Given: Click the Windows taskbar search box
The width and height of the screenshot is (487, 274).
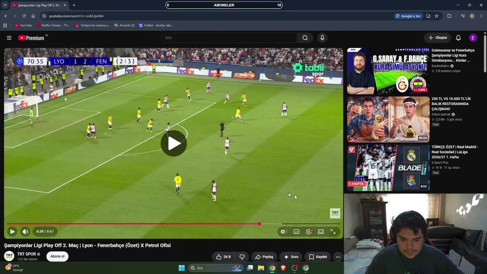Looking at the screenshot, I should (x=216, y=268).
